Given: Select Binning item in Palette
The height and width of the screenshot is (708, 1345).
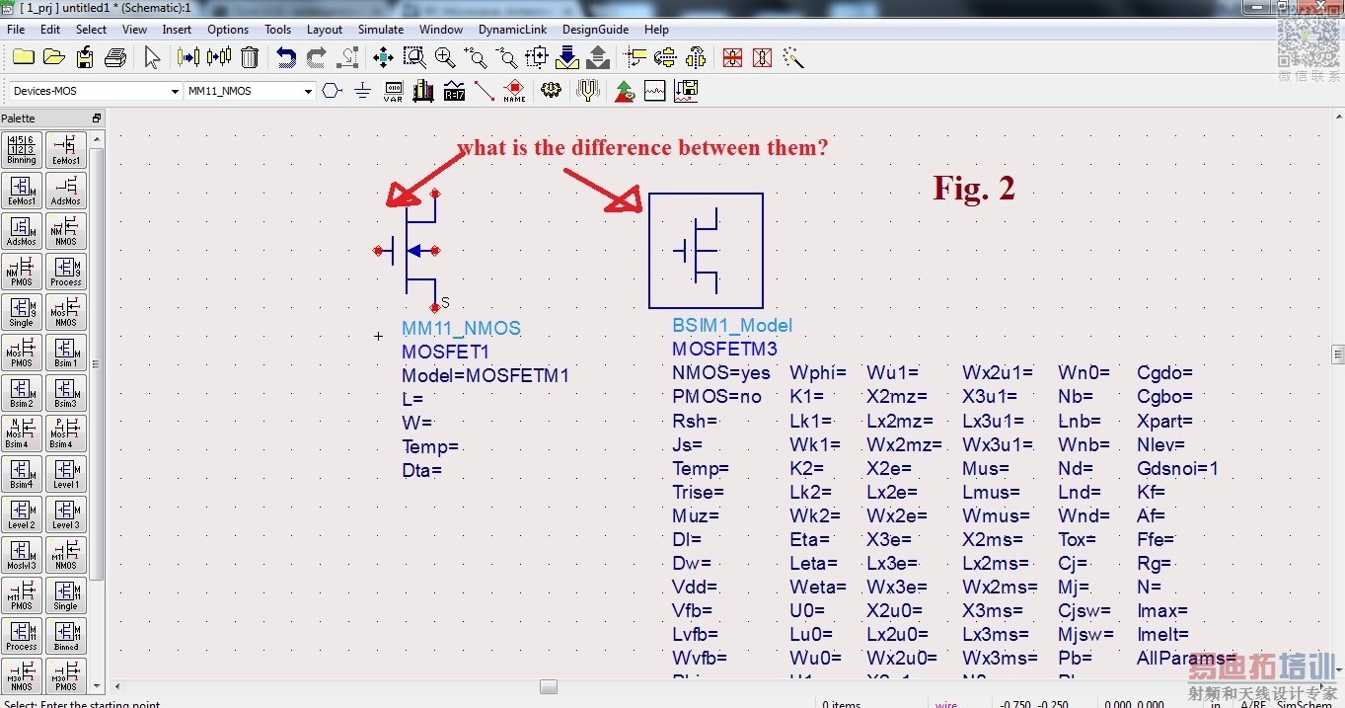Looking at the screenshot, I should pyautogui.click(x=22, y=150).
